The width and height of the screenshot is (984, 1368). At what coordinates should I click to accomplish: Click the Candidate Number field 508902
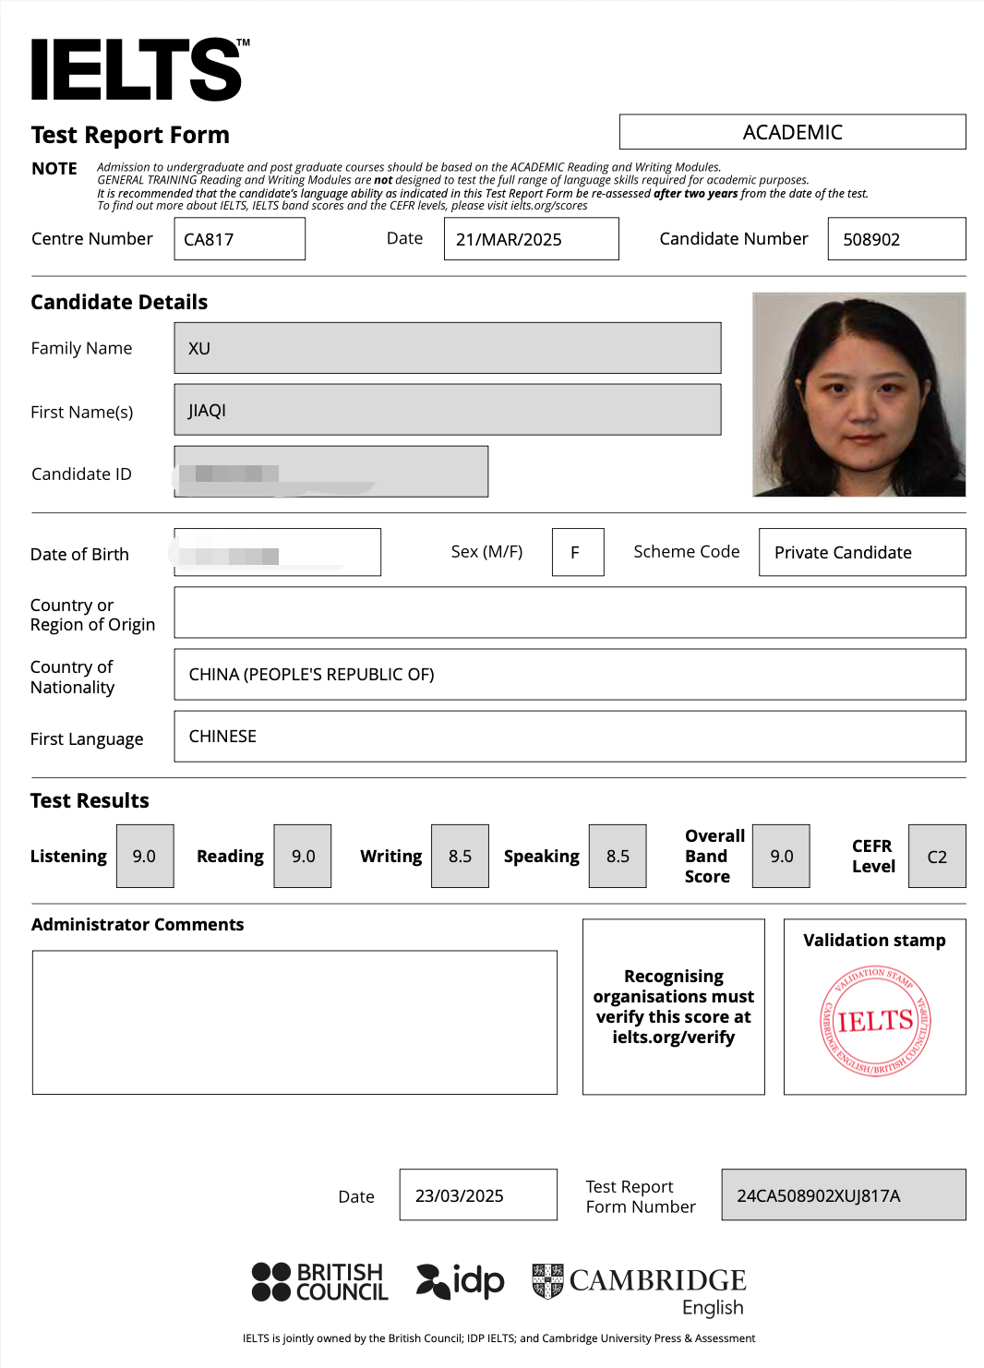(897, 239)
